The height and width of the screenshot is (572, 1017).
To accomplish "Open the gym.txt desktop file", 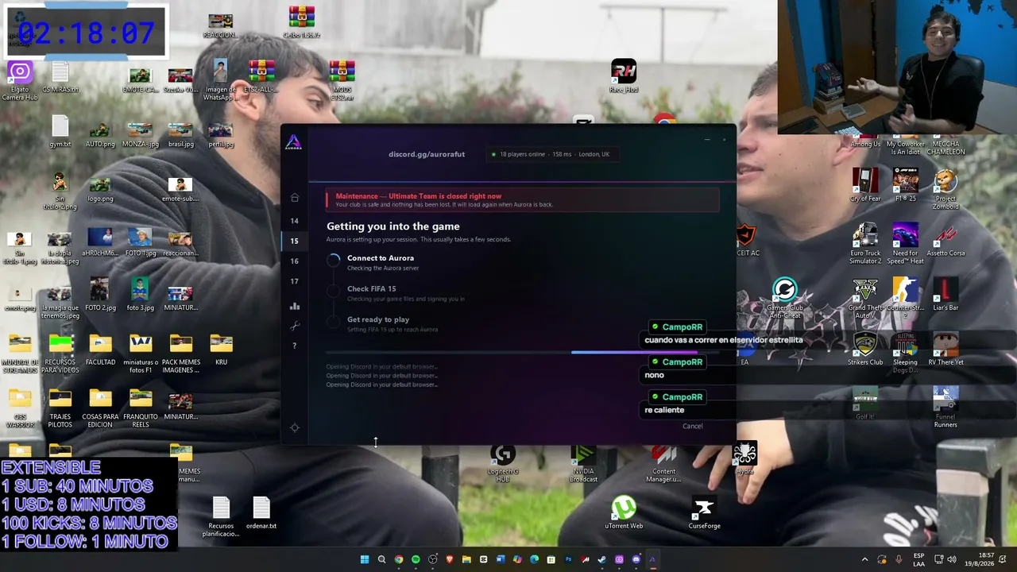I will click(x=60, y=132).
